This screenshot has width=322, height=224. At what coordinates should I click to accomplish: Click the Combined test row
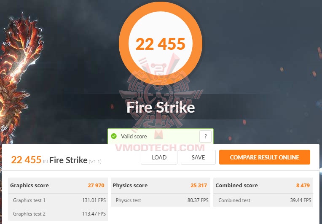point(263,200)
